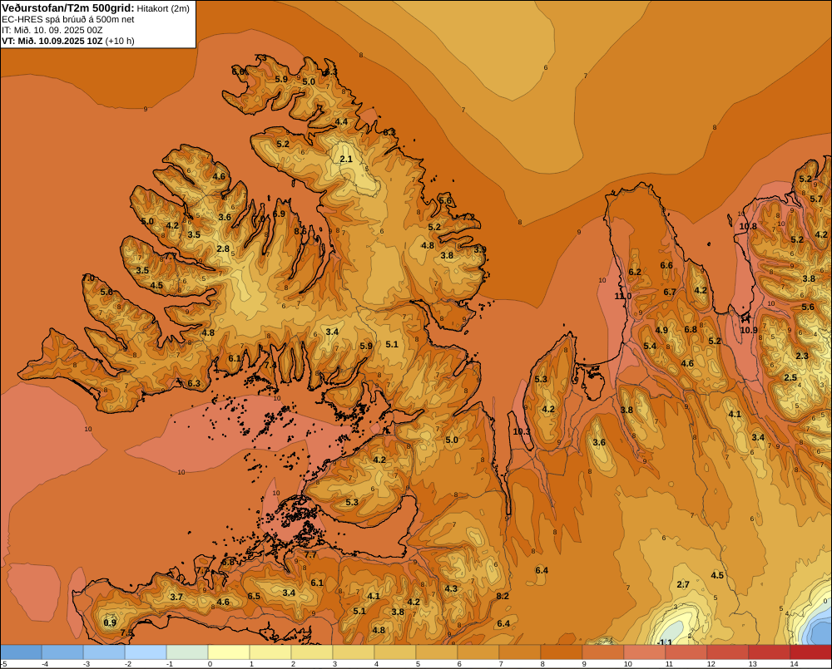832x669 pixels.
Task: Click the 3.9 temperature value
Action: [x=480, y=249]
